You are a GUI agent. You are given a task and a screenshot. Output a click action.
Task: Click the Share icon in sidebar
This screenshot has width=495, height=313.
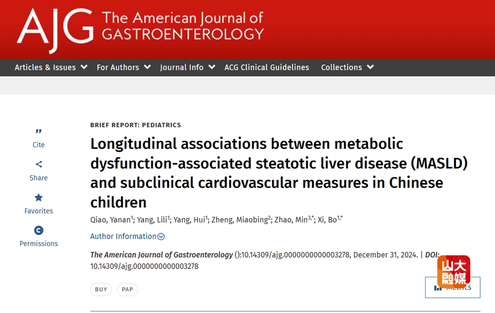coord(38,164)
